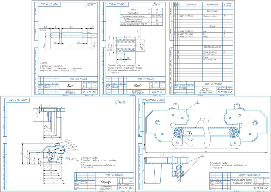Click 'Острые кромки притупить' note on Вал drawing
Screen dimensions: 271x192
pyautogui.click(x=52, y=66)
